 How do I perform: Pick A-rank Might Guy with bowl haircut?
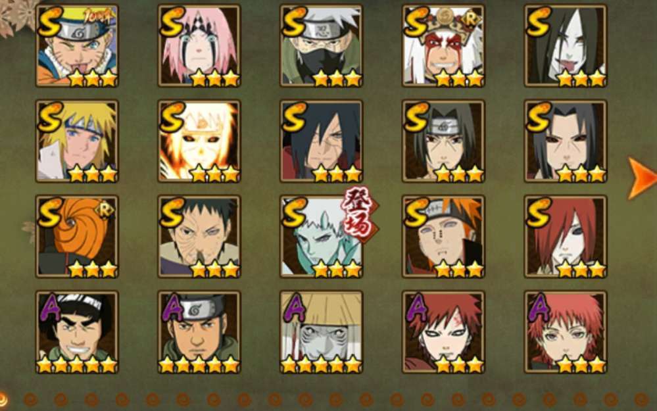[x=77, y=332]
